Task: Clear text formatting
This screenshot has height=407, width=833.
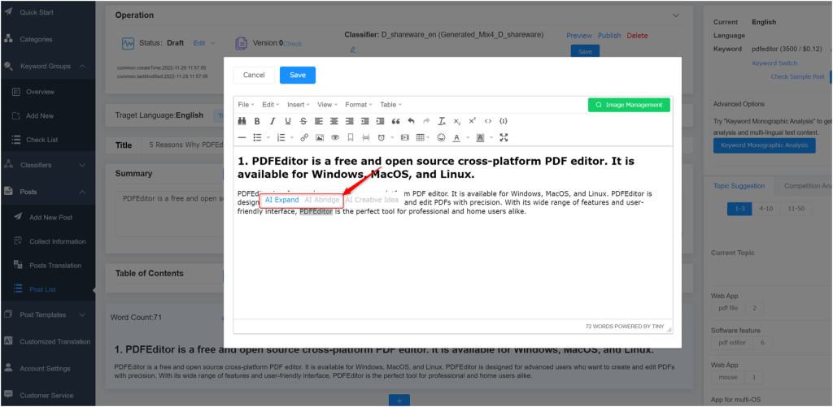Action: tap(442, 121)
